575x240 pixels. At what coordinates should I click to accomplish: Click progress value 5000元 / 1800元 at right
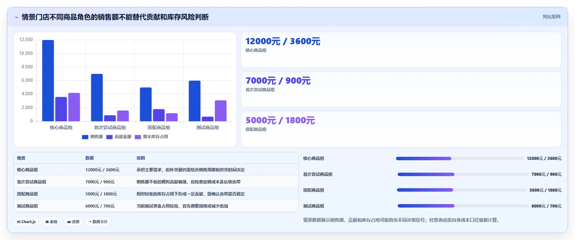546,190
